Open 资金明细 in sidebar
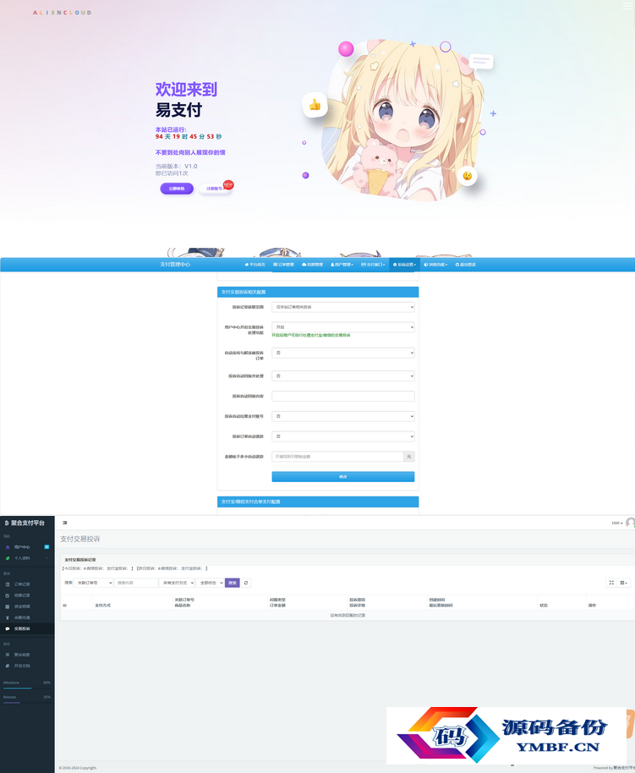This screenshot has height=773, width=635. click(x=26, y=607)
